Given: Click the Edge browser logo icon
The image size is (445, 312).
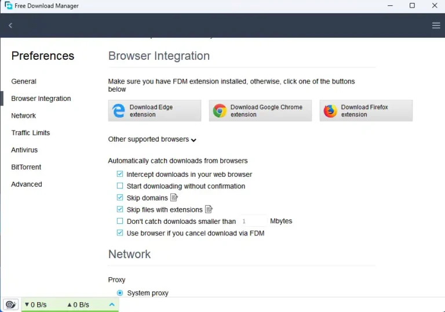Looking at the screenshot, I should (x=119, y=111).
